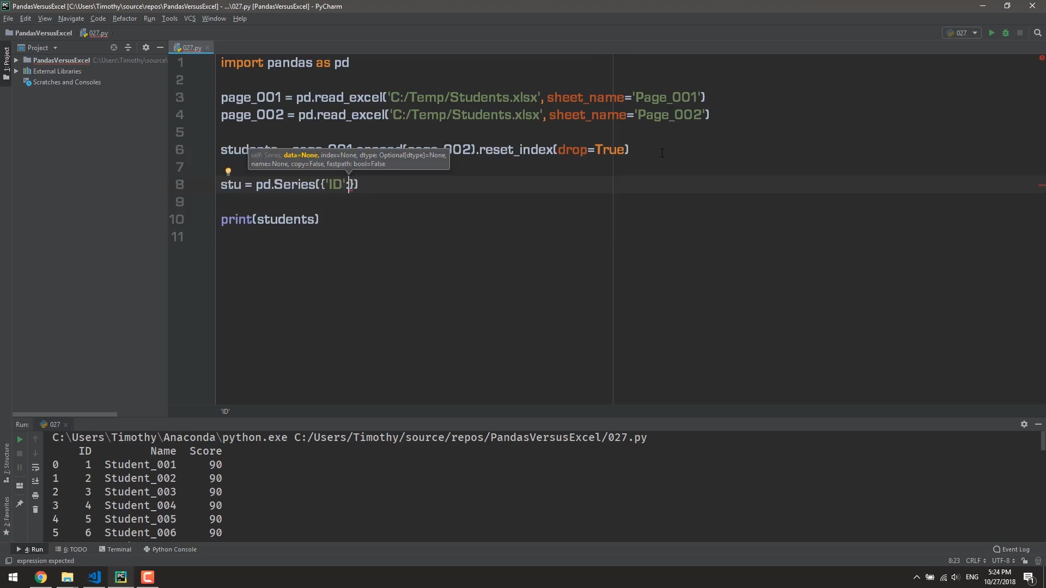Open File Explorer from taskbar

pos(68,577)
